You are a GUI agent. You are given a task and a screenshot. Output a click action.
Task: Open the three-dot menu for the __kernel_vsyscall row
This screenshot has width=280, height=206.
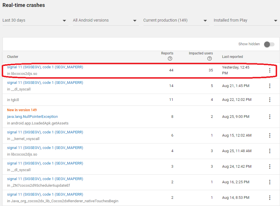coord(270,135)
